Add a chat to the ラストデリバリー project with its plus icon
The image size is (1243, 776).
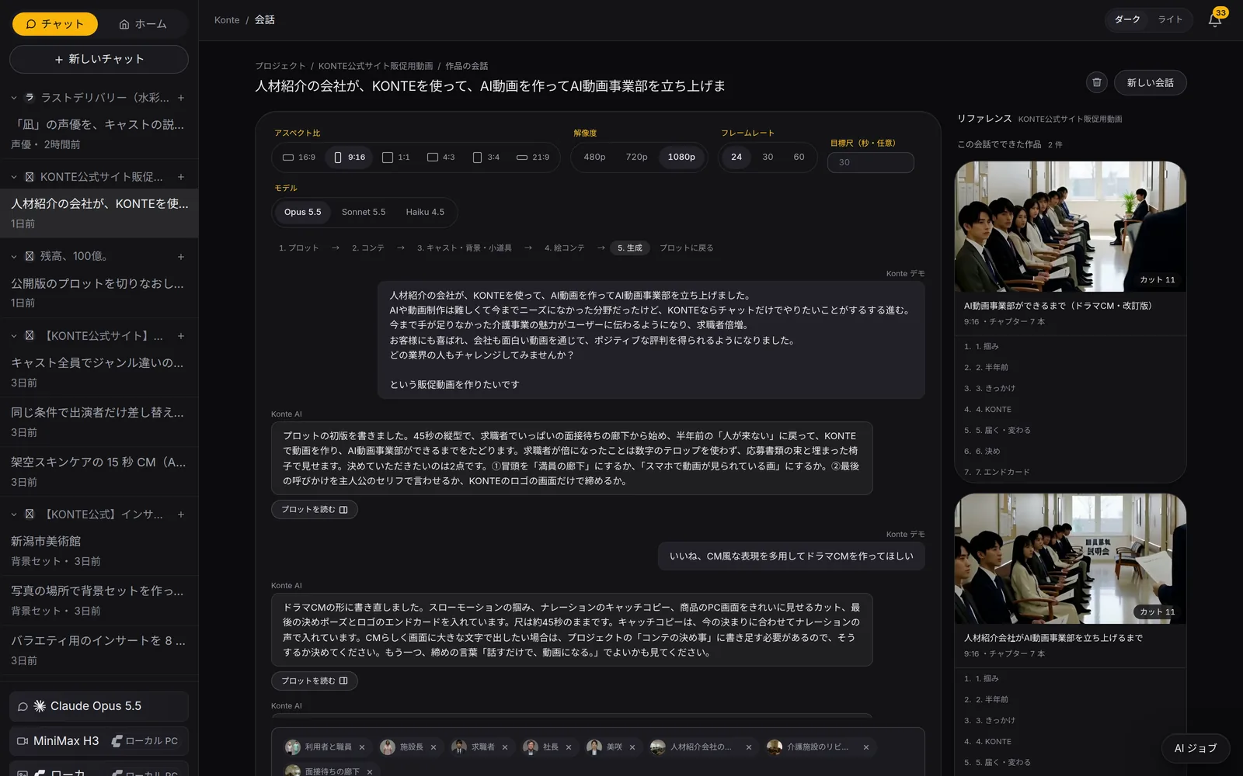(181, 98)
